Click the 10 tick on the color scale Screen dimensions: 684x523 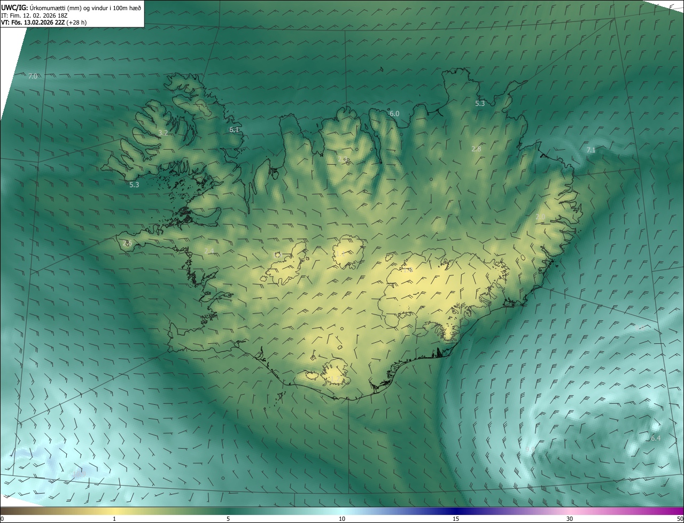pos(342,519)
